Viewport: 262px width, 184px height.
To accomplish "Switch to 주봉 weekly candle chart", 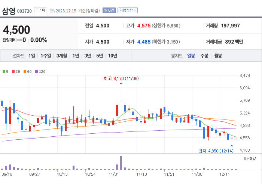I will (x=204, y=56).
